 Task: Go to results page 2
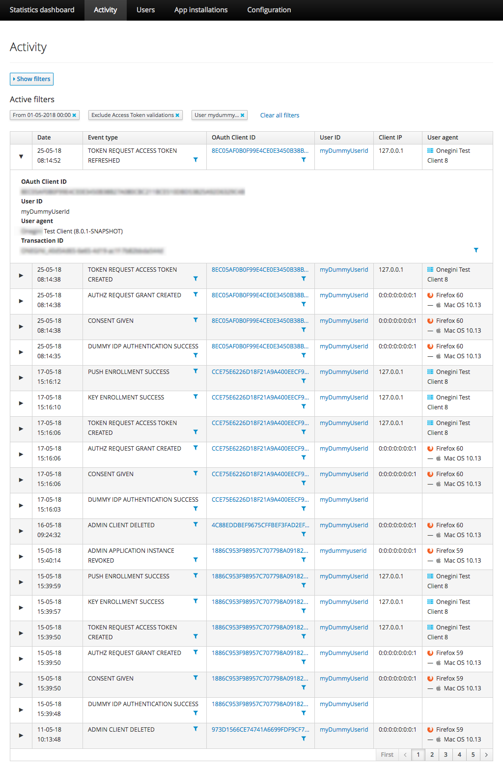tap(432, 754)
